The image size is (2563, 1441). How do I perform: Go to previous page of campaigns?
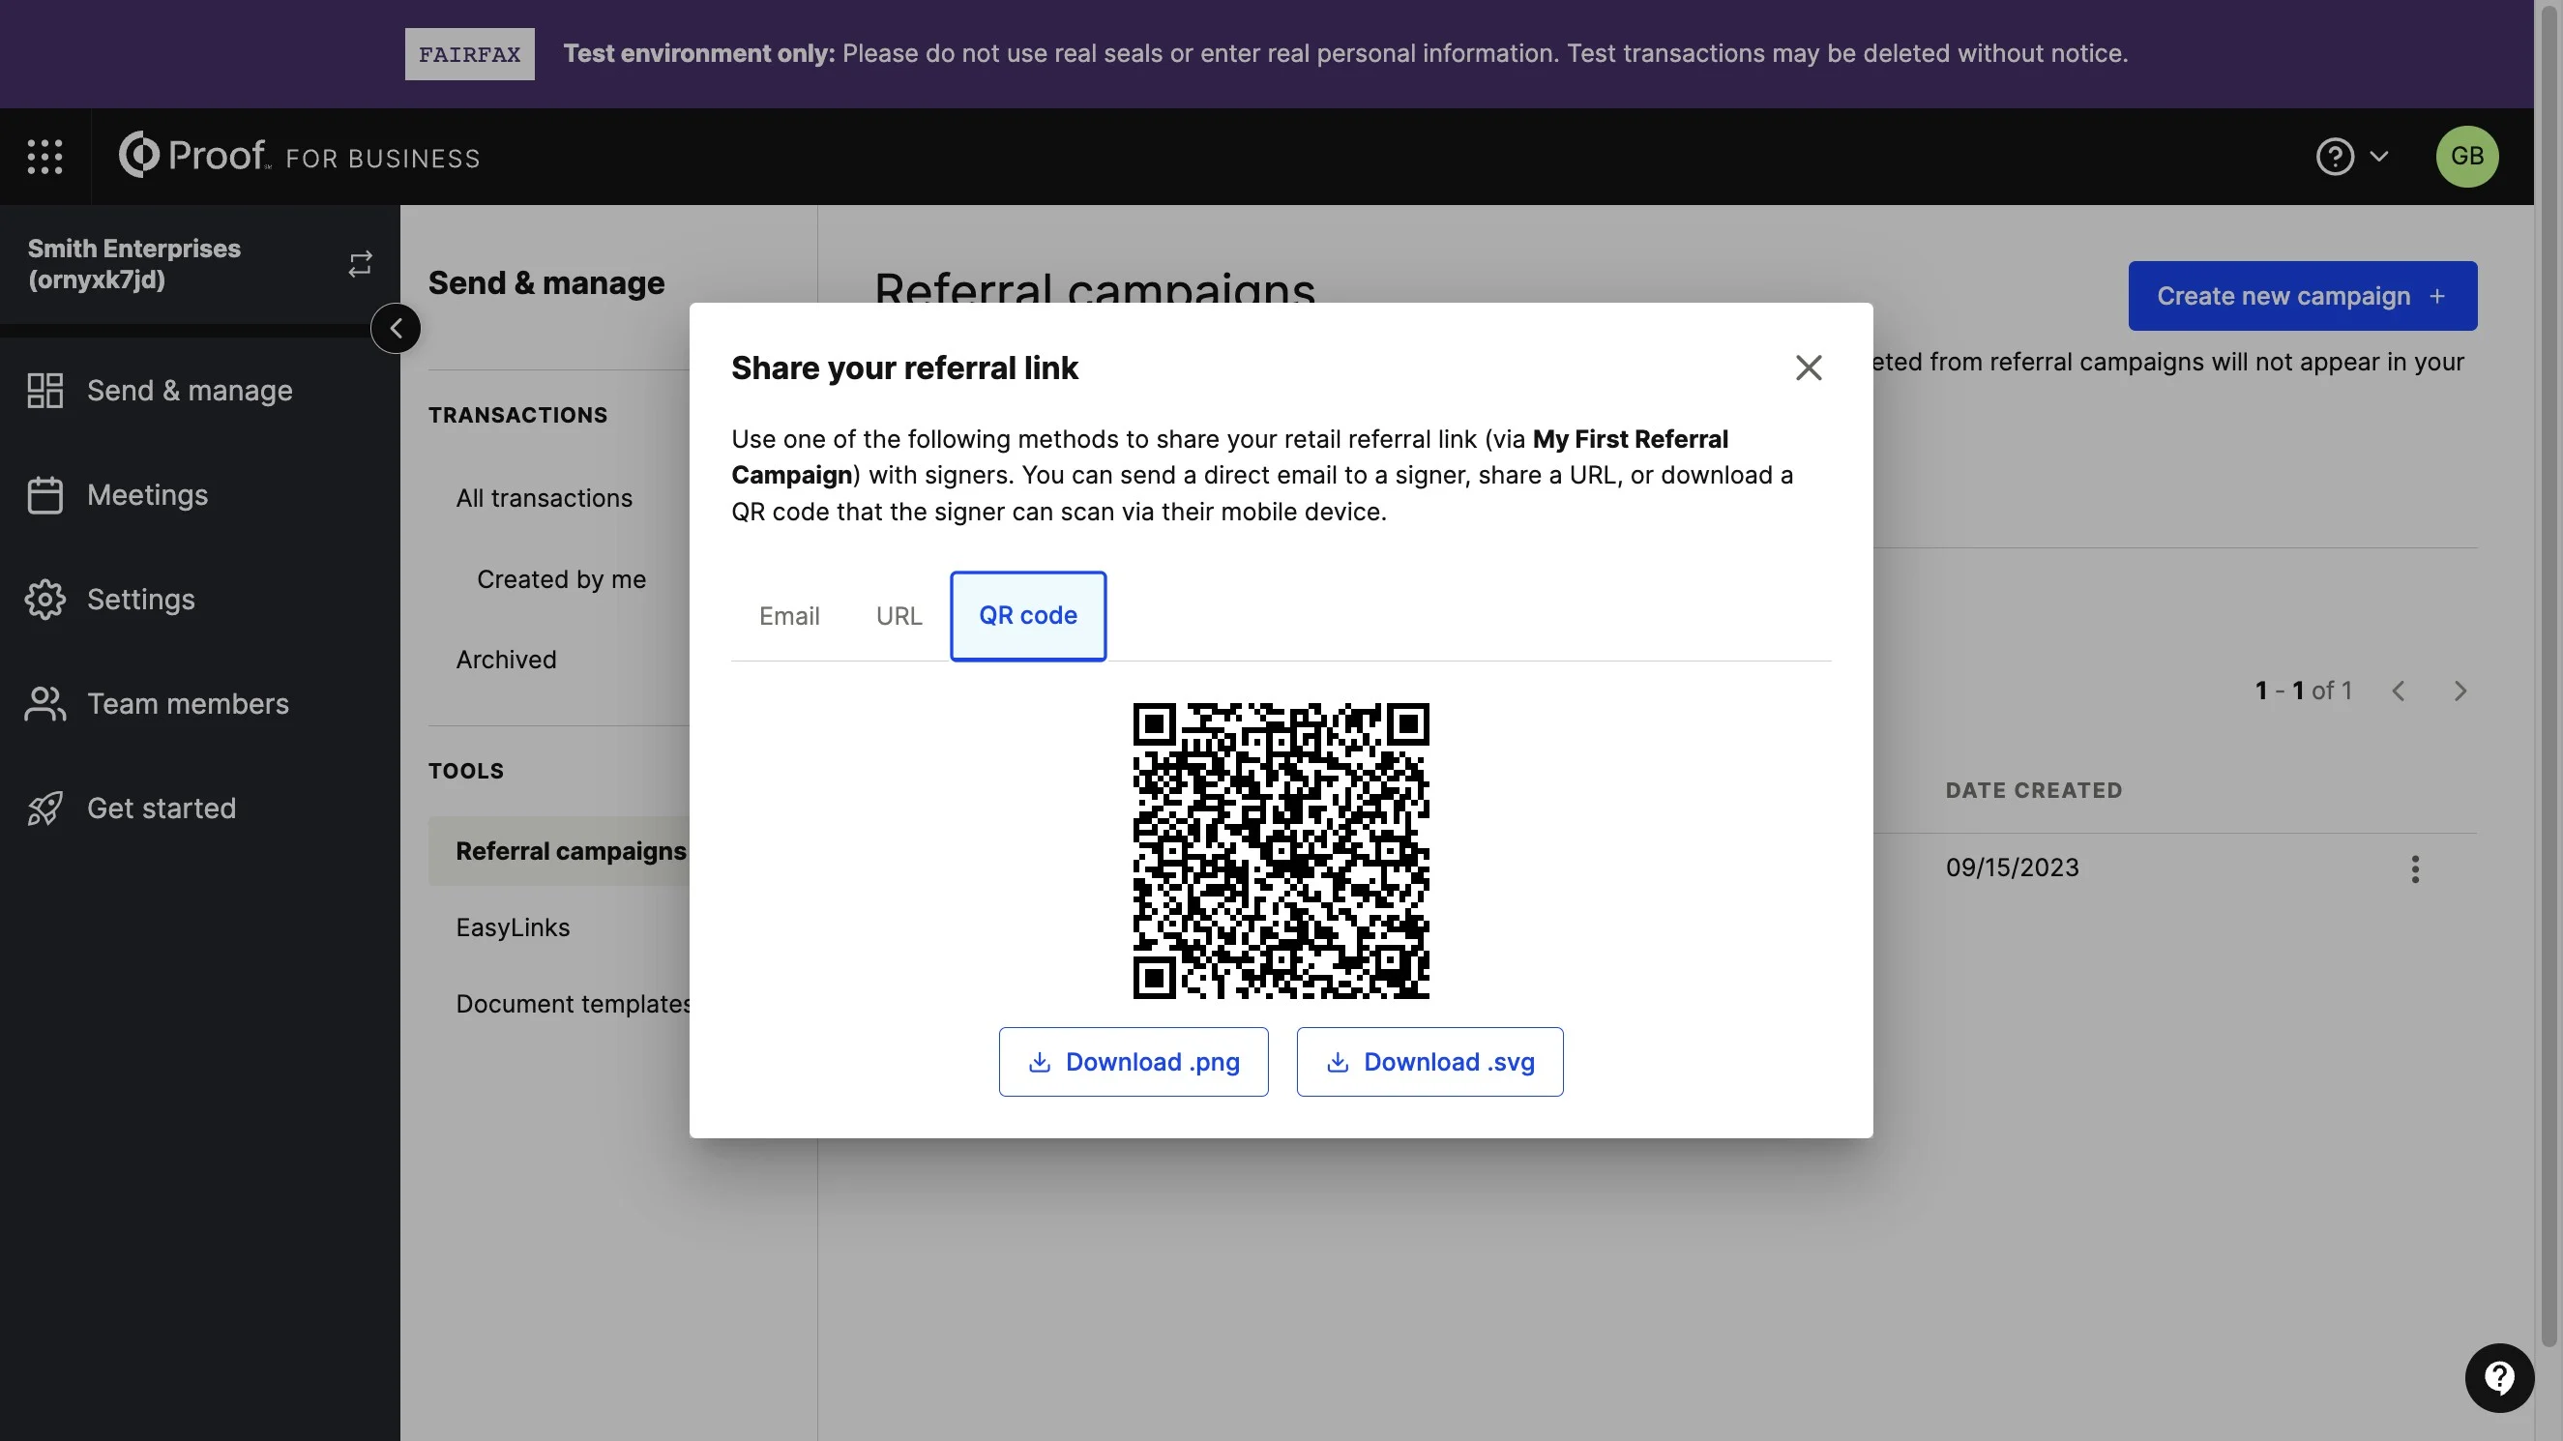(x=2398, y=691)
